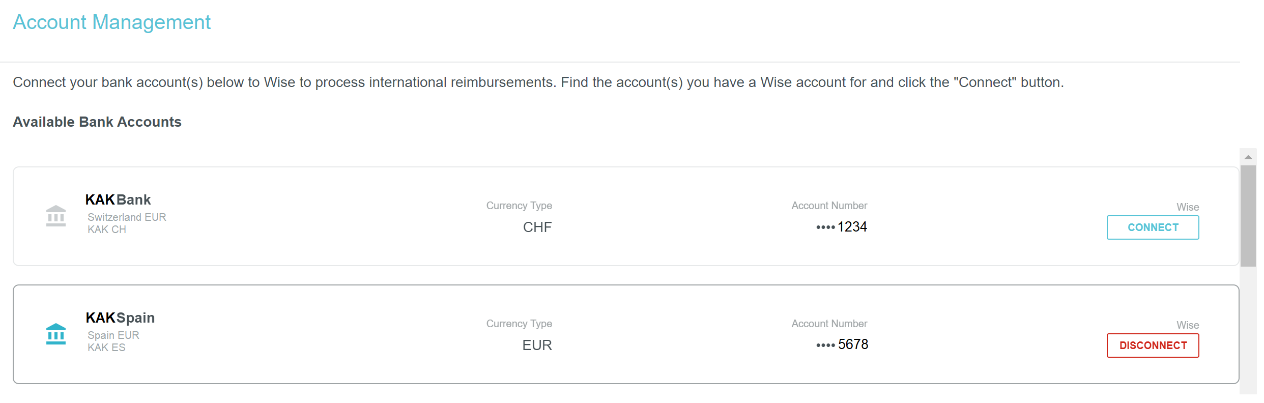Disconnect the KAK Spain account from Wise
The image size is (1264, 403).
[x=1153, y=346]
